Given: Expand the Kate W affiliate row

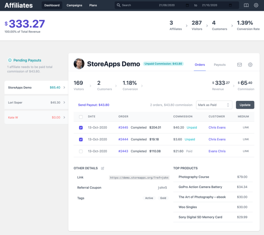Looking at the screenshot, I should point(64,117).
